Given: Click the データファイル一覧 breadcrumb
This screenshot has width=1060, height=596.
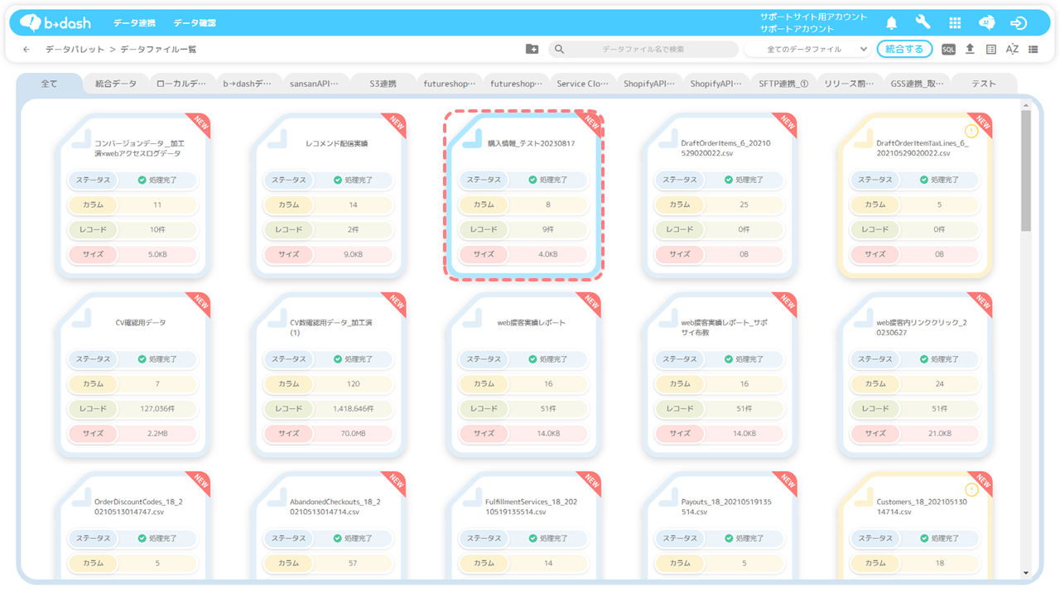Looking at the screenshot, I should (x=158, y=50).
